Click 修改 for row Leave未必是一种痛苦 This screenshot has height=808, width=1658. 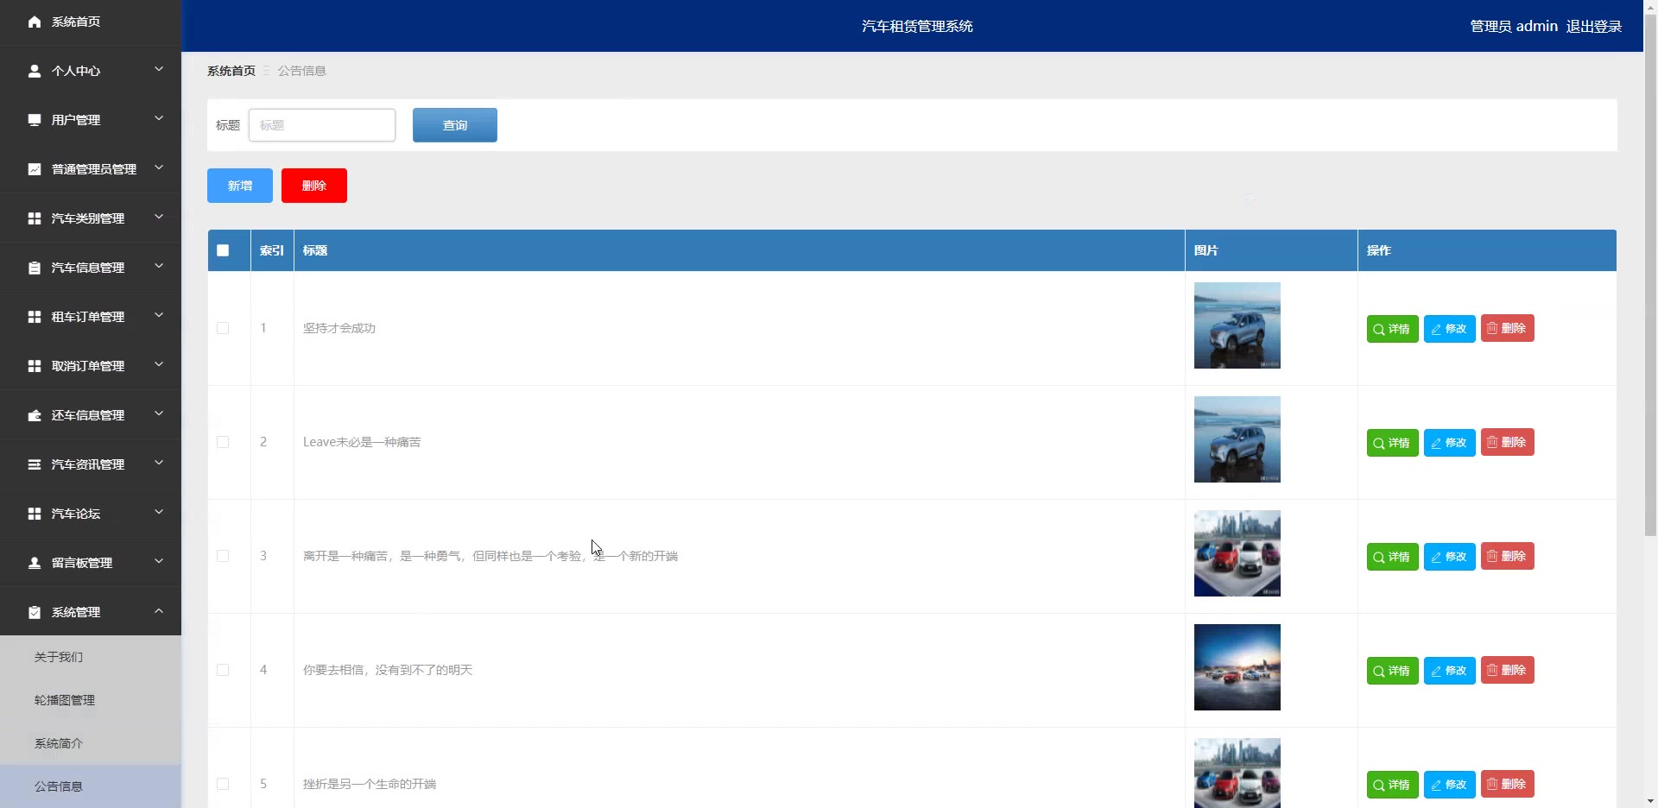[x=1450, y=442]
